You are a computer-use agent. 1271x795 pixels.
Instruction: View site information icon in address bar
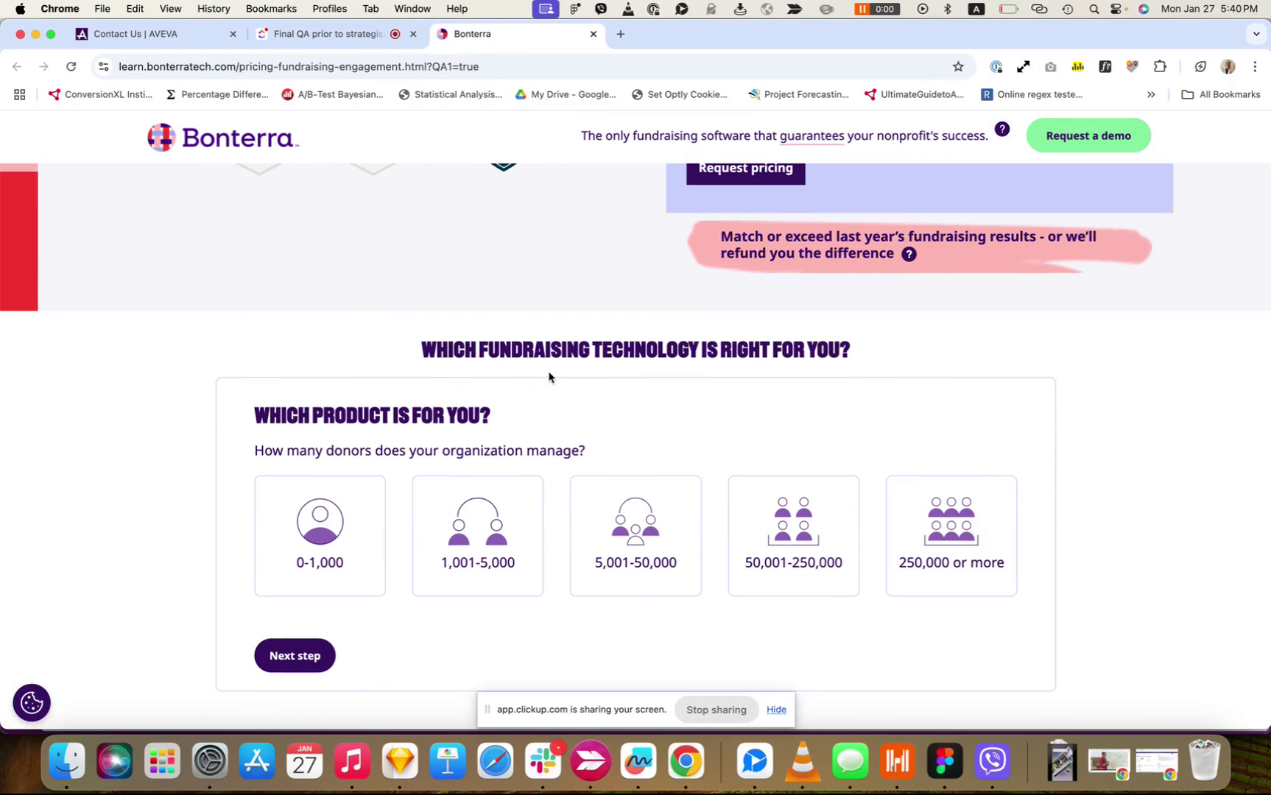(104, 66)
